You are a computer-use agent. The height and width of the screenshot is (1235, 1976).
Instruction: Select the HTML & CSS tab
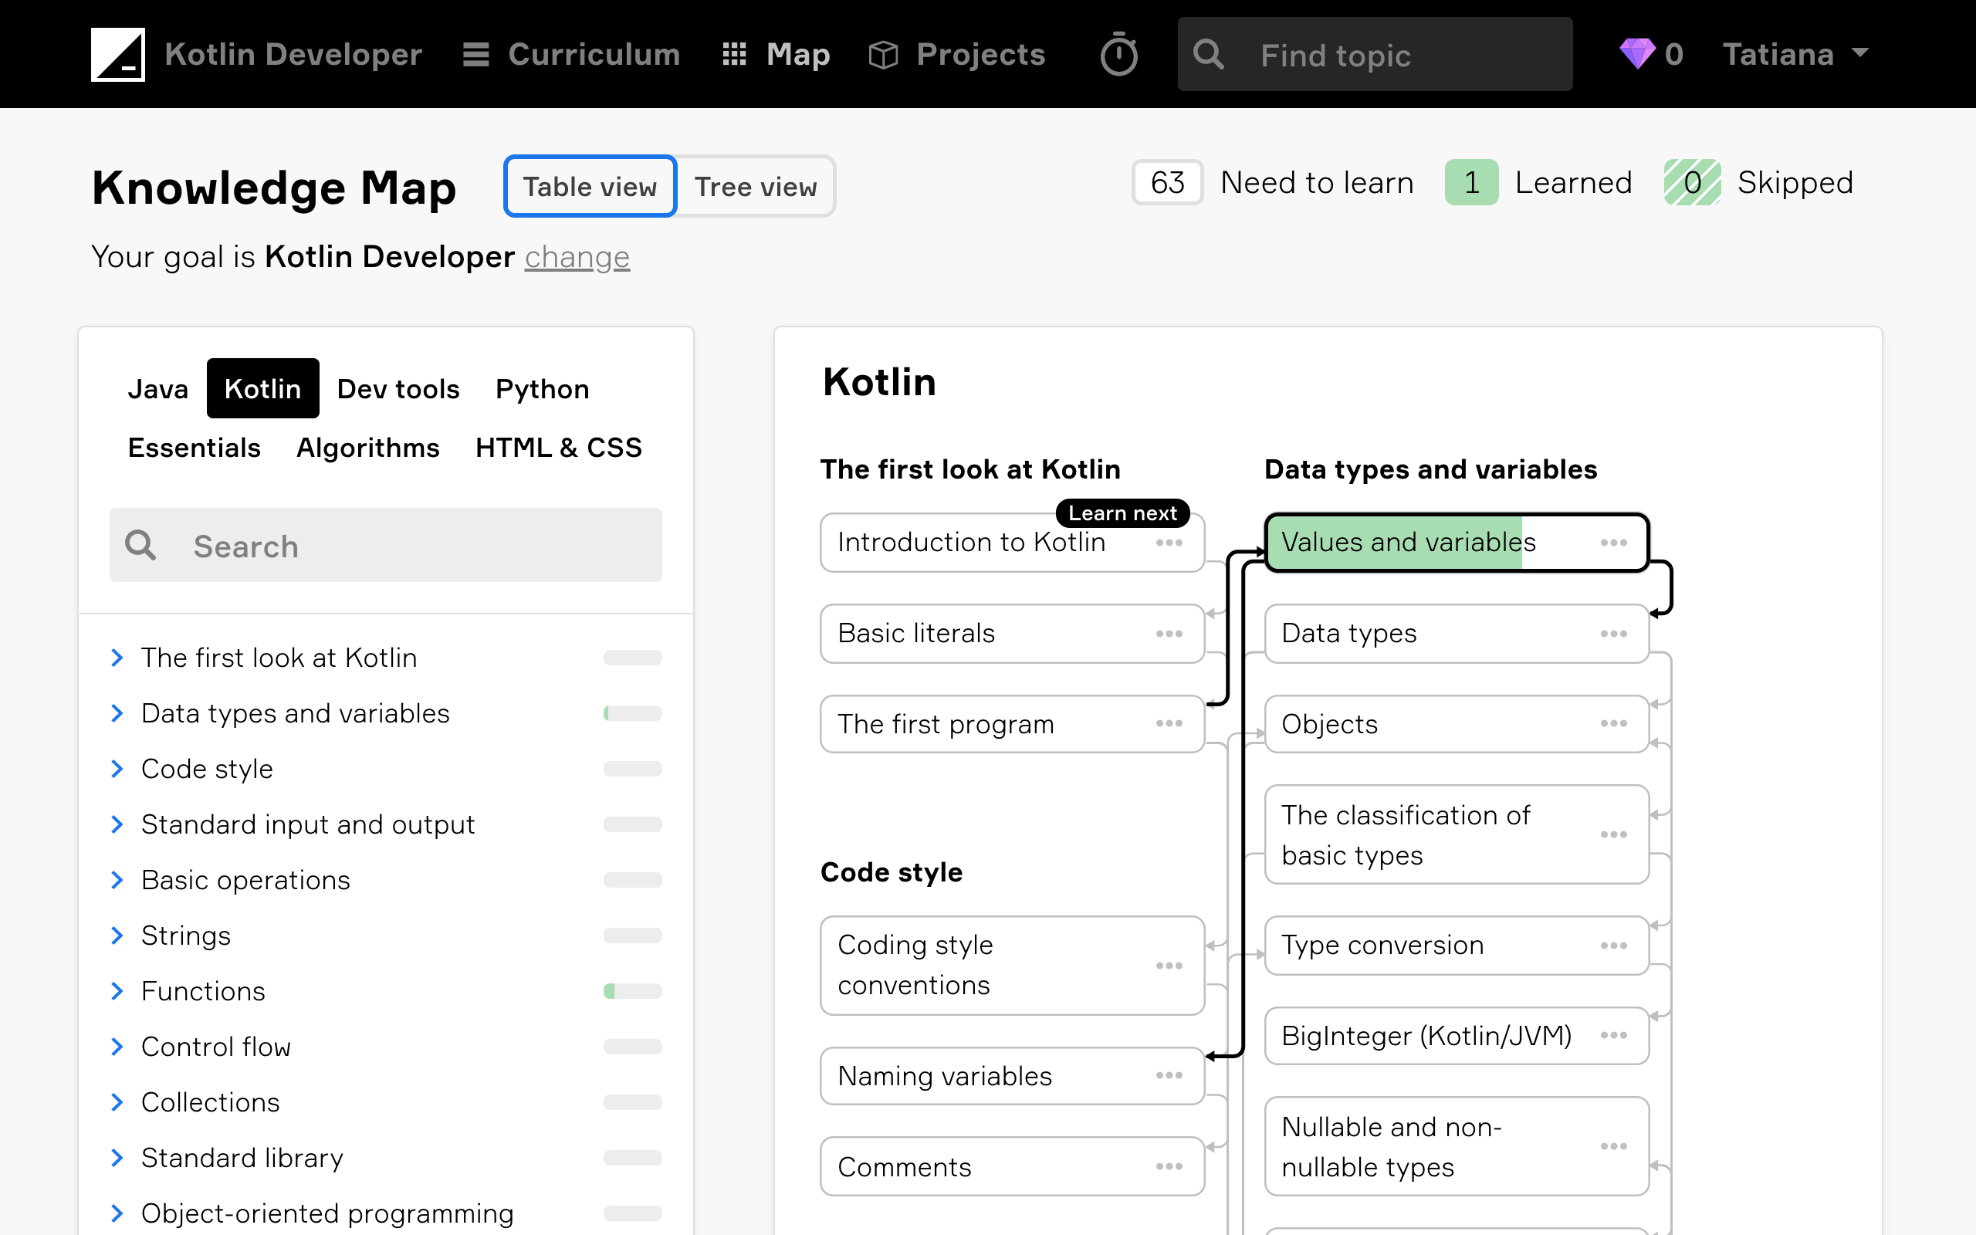tap(559, 448)
